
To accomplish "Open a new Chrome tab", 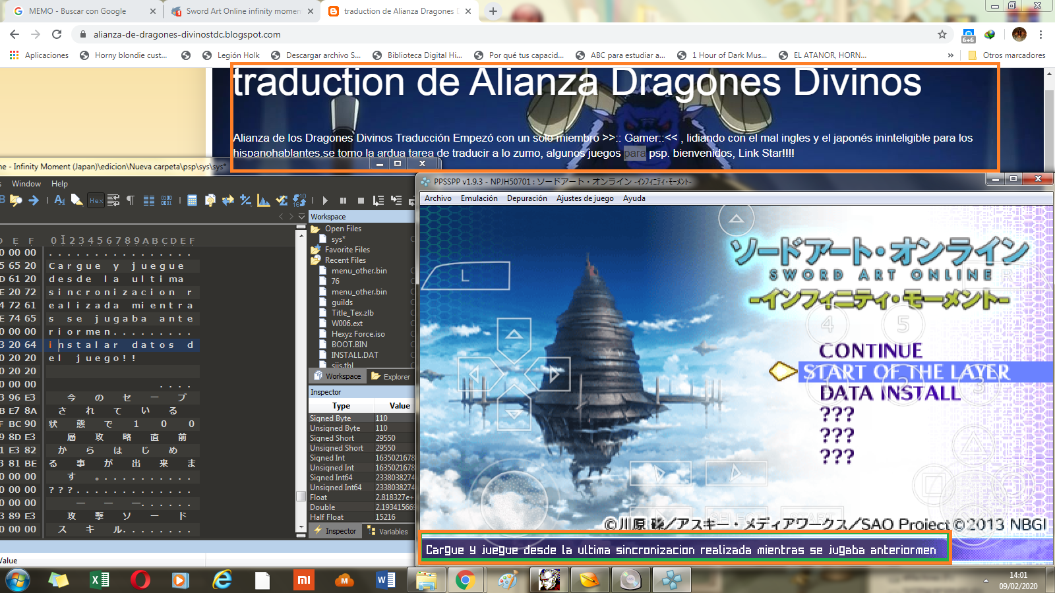I will click(493, 11).
